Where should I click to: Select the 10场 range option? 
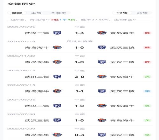[122, 13]
